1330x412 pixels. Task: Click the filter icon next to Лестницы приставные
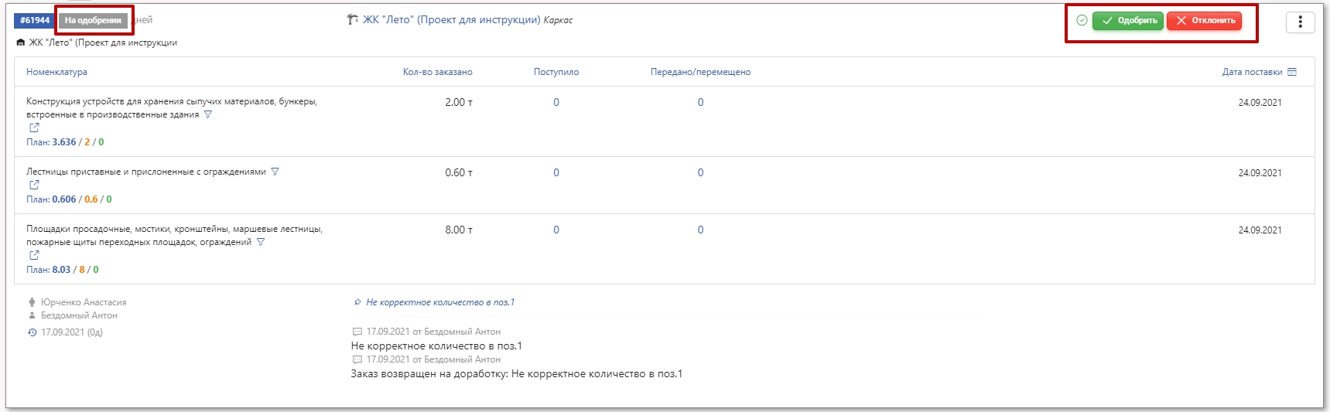[x=275, y=172]
